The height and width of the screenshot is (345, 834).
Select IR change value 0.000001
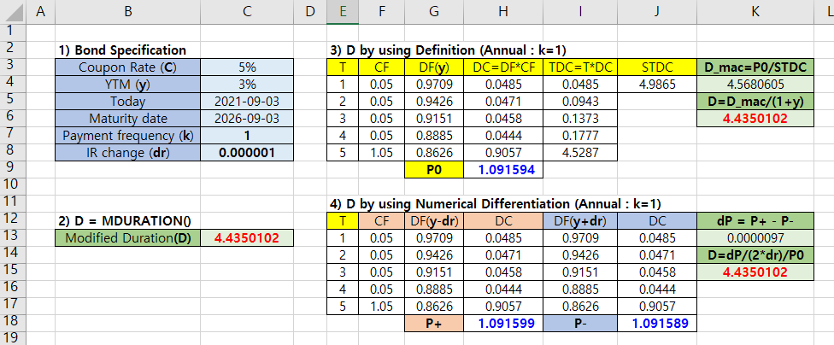point(247,152)
